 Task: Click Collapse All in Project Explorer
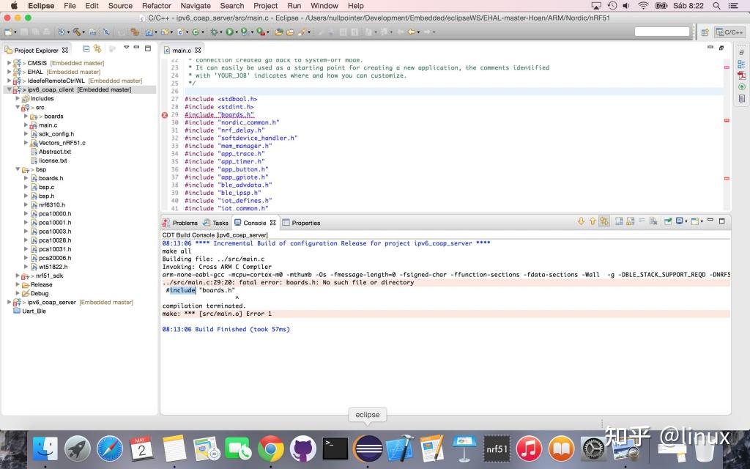click(86, 49)
